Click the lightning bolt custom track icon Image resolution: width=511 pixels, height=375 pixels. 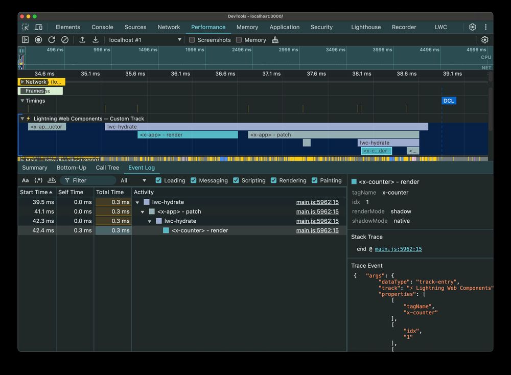tap(28, 119)
